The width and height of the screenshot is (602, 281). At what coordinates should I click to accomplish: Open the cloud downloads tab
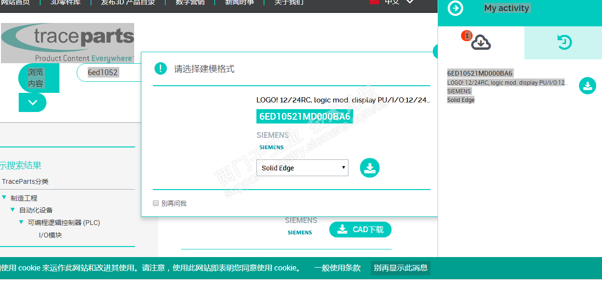[x=481, y=43]
